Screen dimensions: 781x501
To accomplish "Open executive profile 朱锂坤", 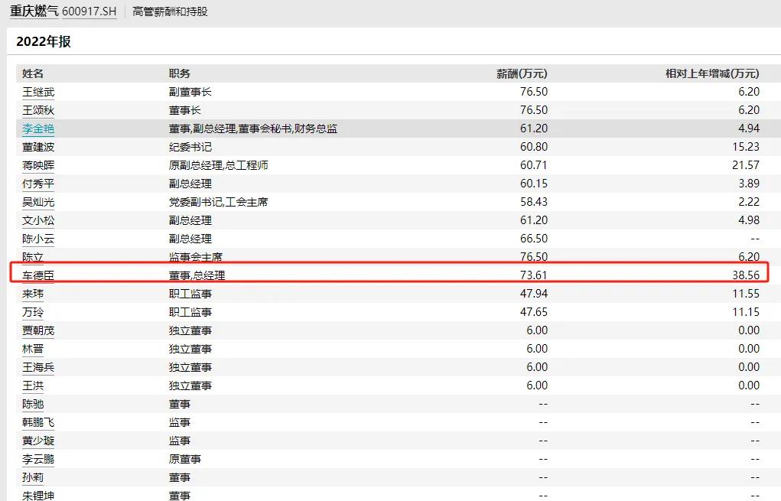I will [38, 496].
